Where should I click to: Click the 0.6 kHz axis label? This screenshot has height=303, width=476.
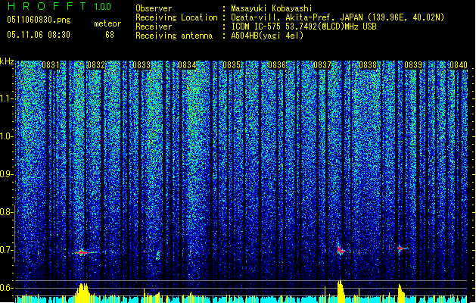(7, 288)
